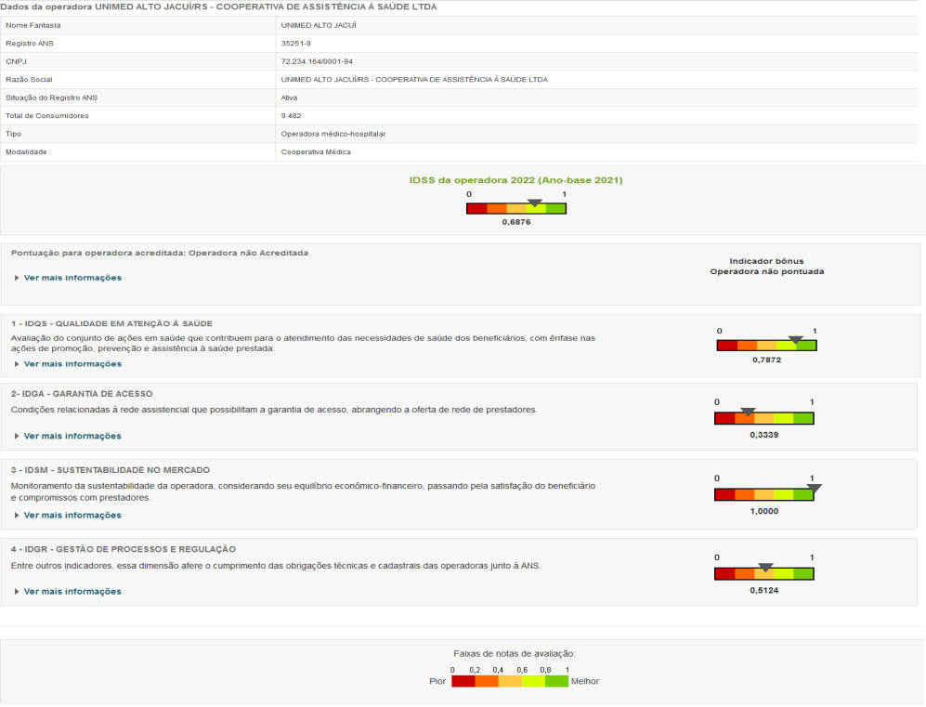The image size is (926, 707).
Task: Click the 'CNPJ' row label
Action: (x=16, y=61)
